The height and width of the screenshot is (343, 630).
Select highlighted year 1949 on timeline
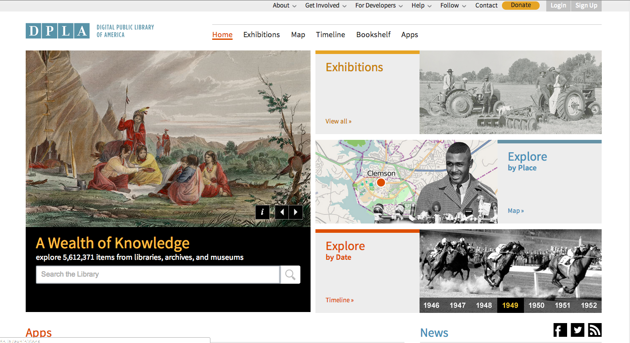pyautogui.click(x=510, y=305)
